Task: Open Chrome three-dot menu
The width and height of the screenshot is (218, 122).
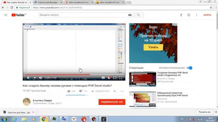Action: 216,7
